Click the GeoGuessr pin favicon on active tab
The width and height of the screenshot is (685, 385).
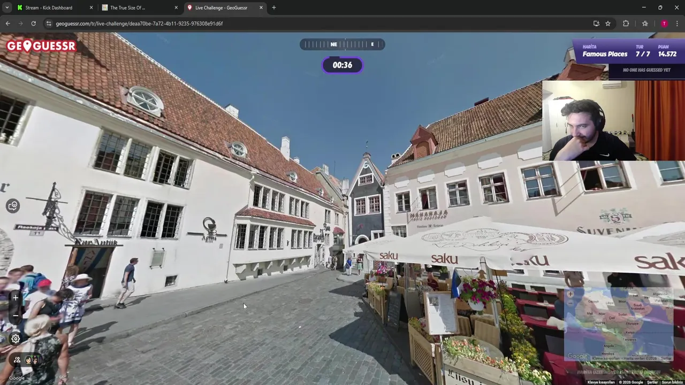[189, 7]
